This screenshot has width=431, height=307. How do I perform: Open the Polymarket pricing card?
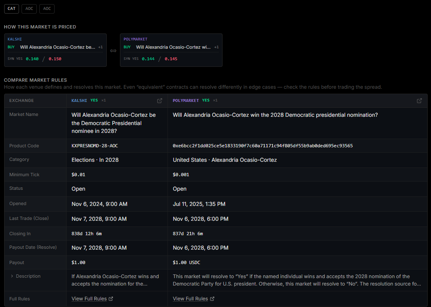point(171,50)
